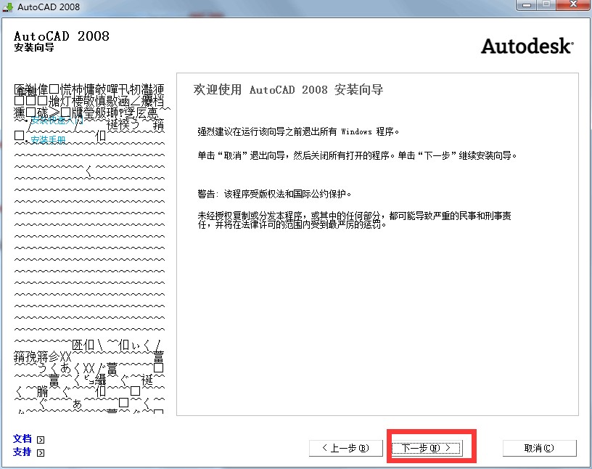Click the 欢迎使用 AutoCAD 2008 安装向导 heading

[x=288, y=90]
